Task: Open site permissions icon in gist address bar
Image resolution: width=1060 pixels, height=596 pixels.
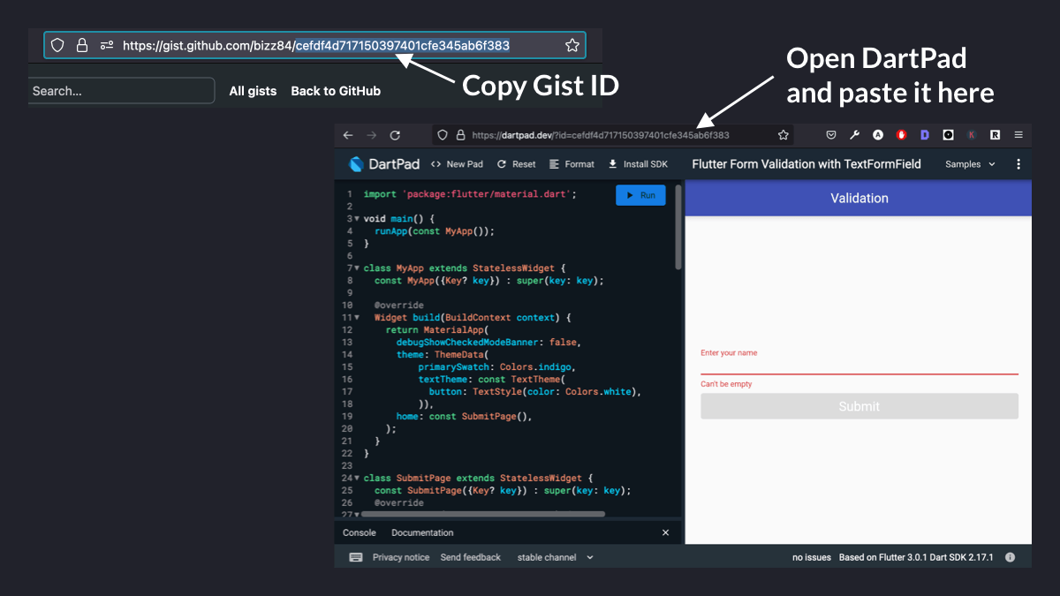Action: (x=107, y=45)
